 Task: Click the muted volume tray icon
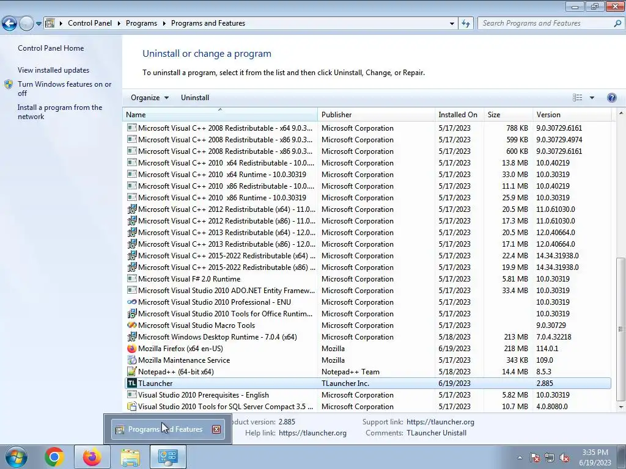pos(564,457)
